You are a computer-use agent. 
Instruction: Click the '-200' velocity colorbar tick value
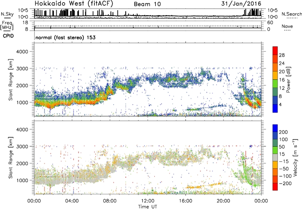286,183
